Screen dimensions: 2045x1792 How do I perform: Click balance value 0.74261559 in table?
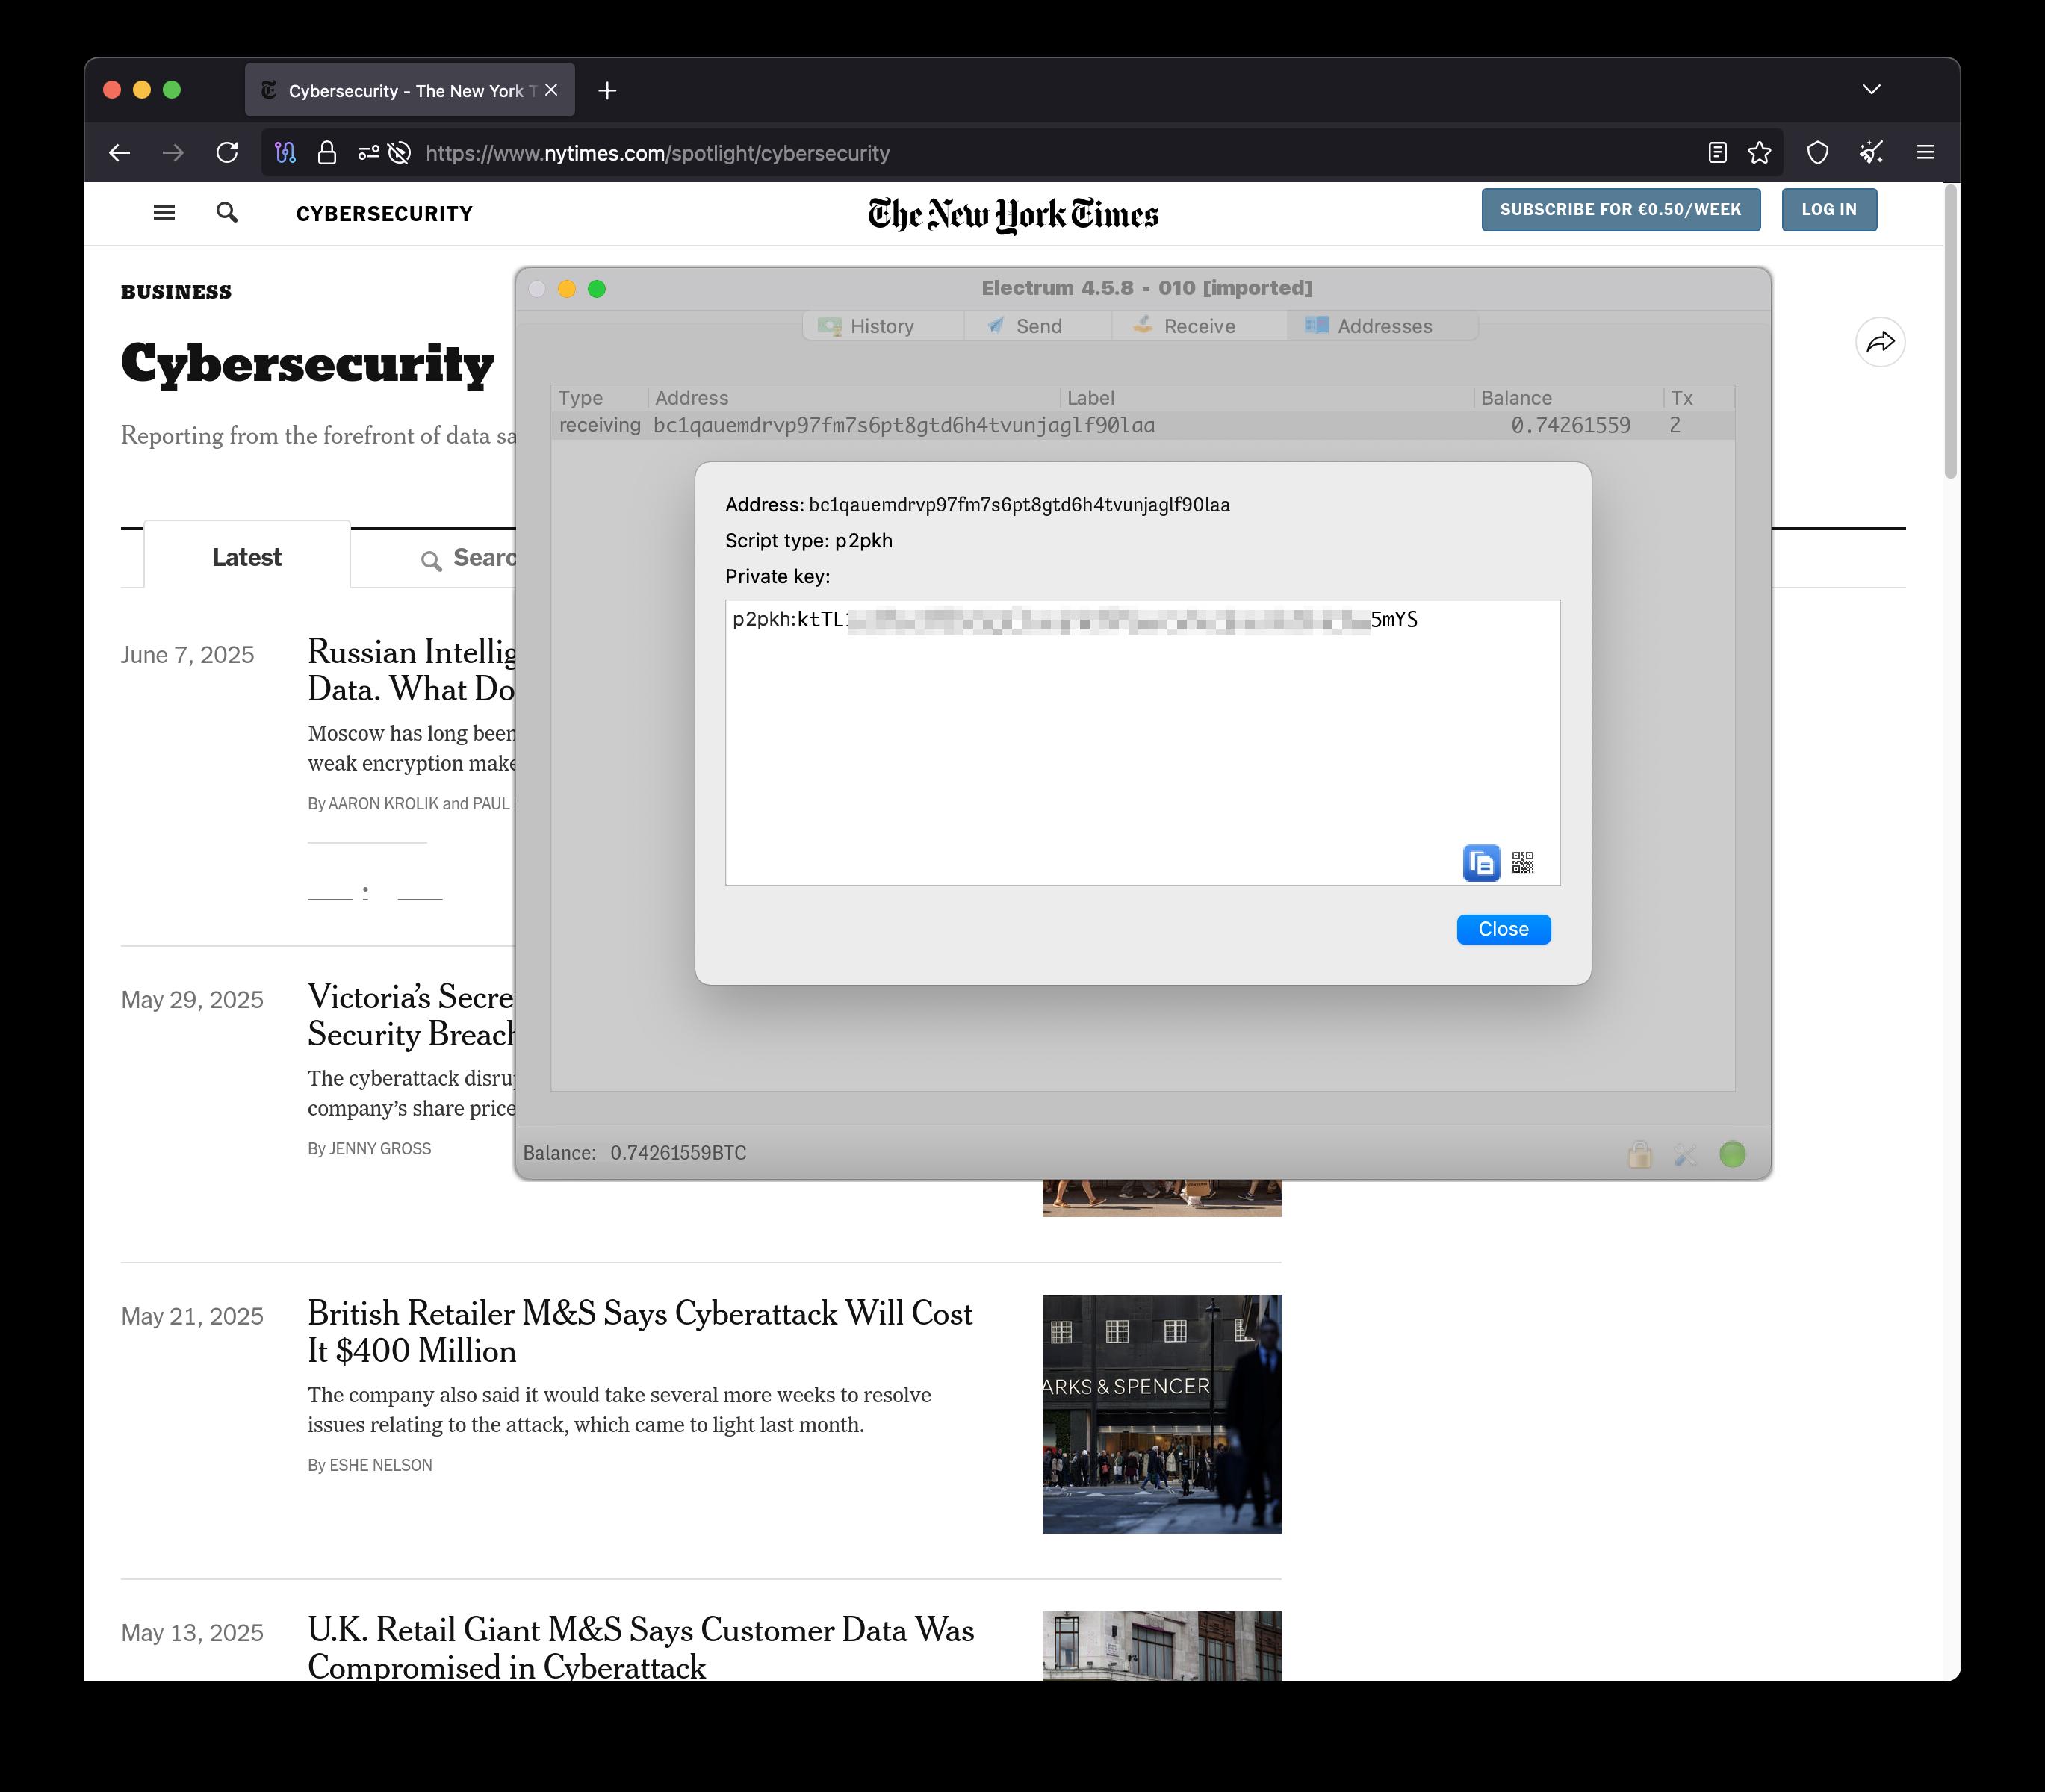(x=1570, y=425)
